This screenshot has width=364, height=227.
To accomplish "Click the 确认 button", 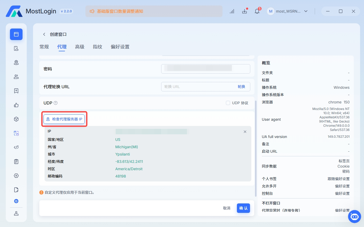I will click(x=243, y=208).
